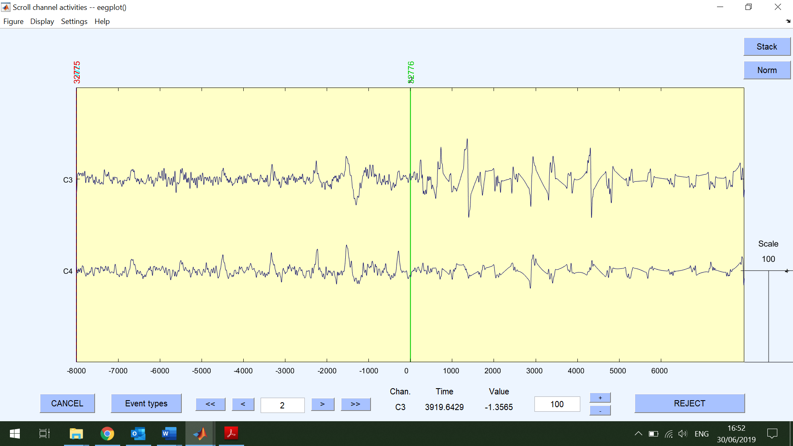Open the Figure menu
This screenshot has height=446, width=793.
point(13,21)
